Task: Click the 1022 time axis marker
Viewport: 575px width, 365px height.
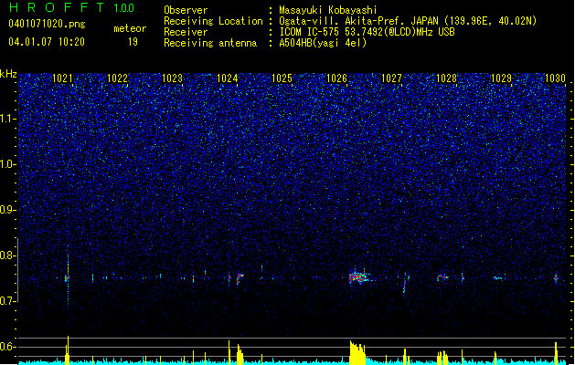Action: [x=117, y=78]
